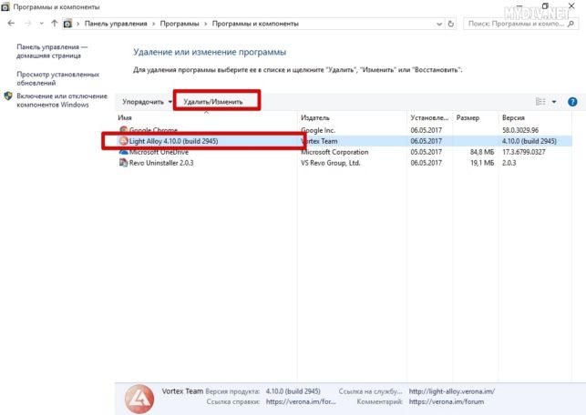The width and height of the screenshot is (586, 415).
Task: Close the Программы и компоненты window
Action: coord(571,6)
